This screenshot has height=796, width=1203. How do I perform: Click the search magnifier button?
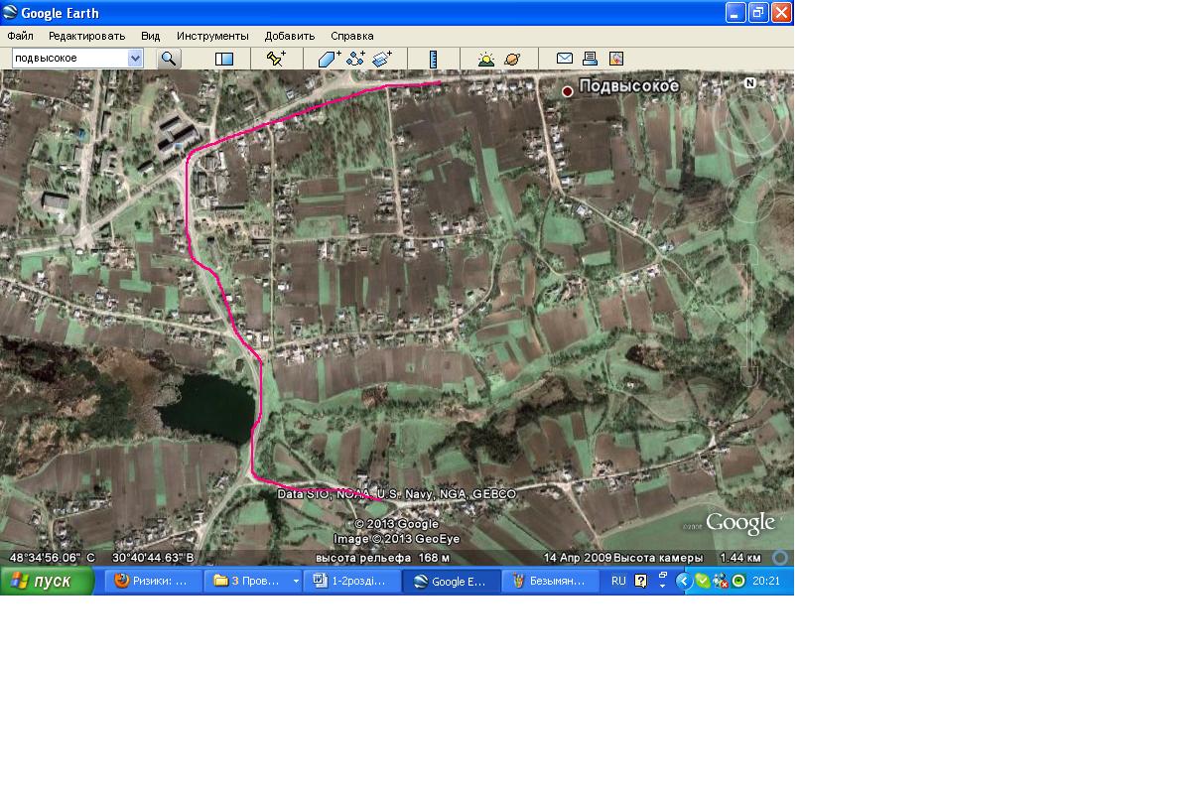point(169,59)
